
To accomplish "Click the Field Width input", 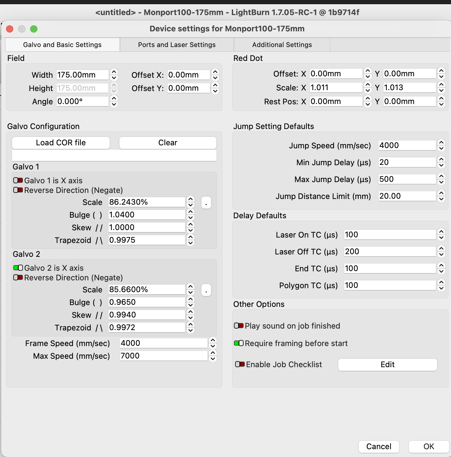I will 83,75.
